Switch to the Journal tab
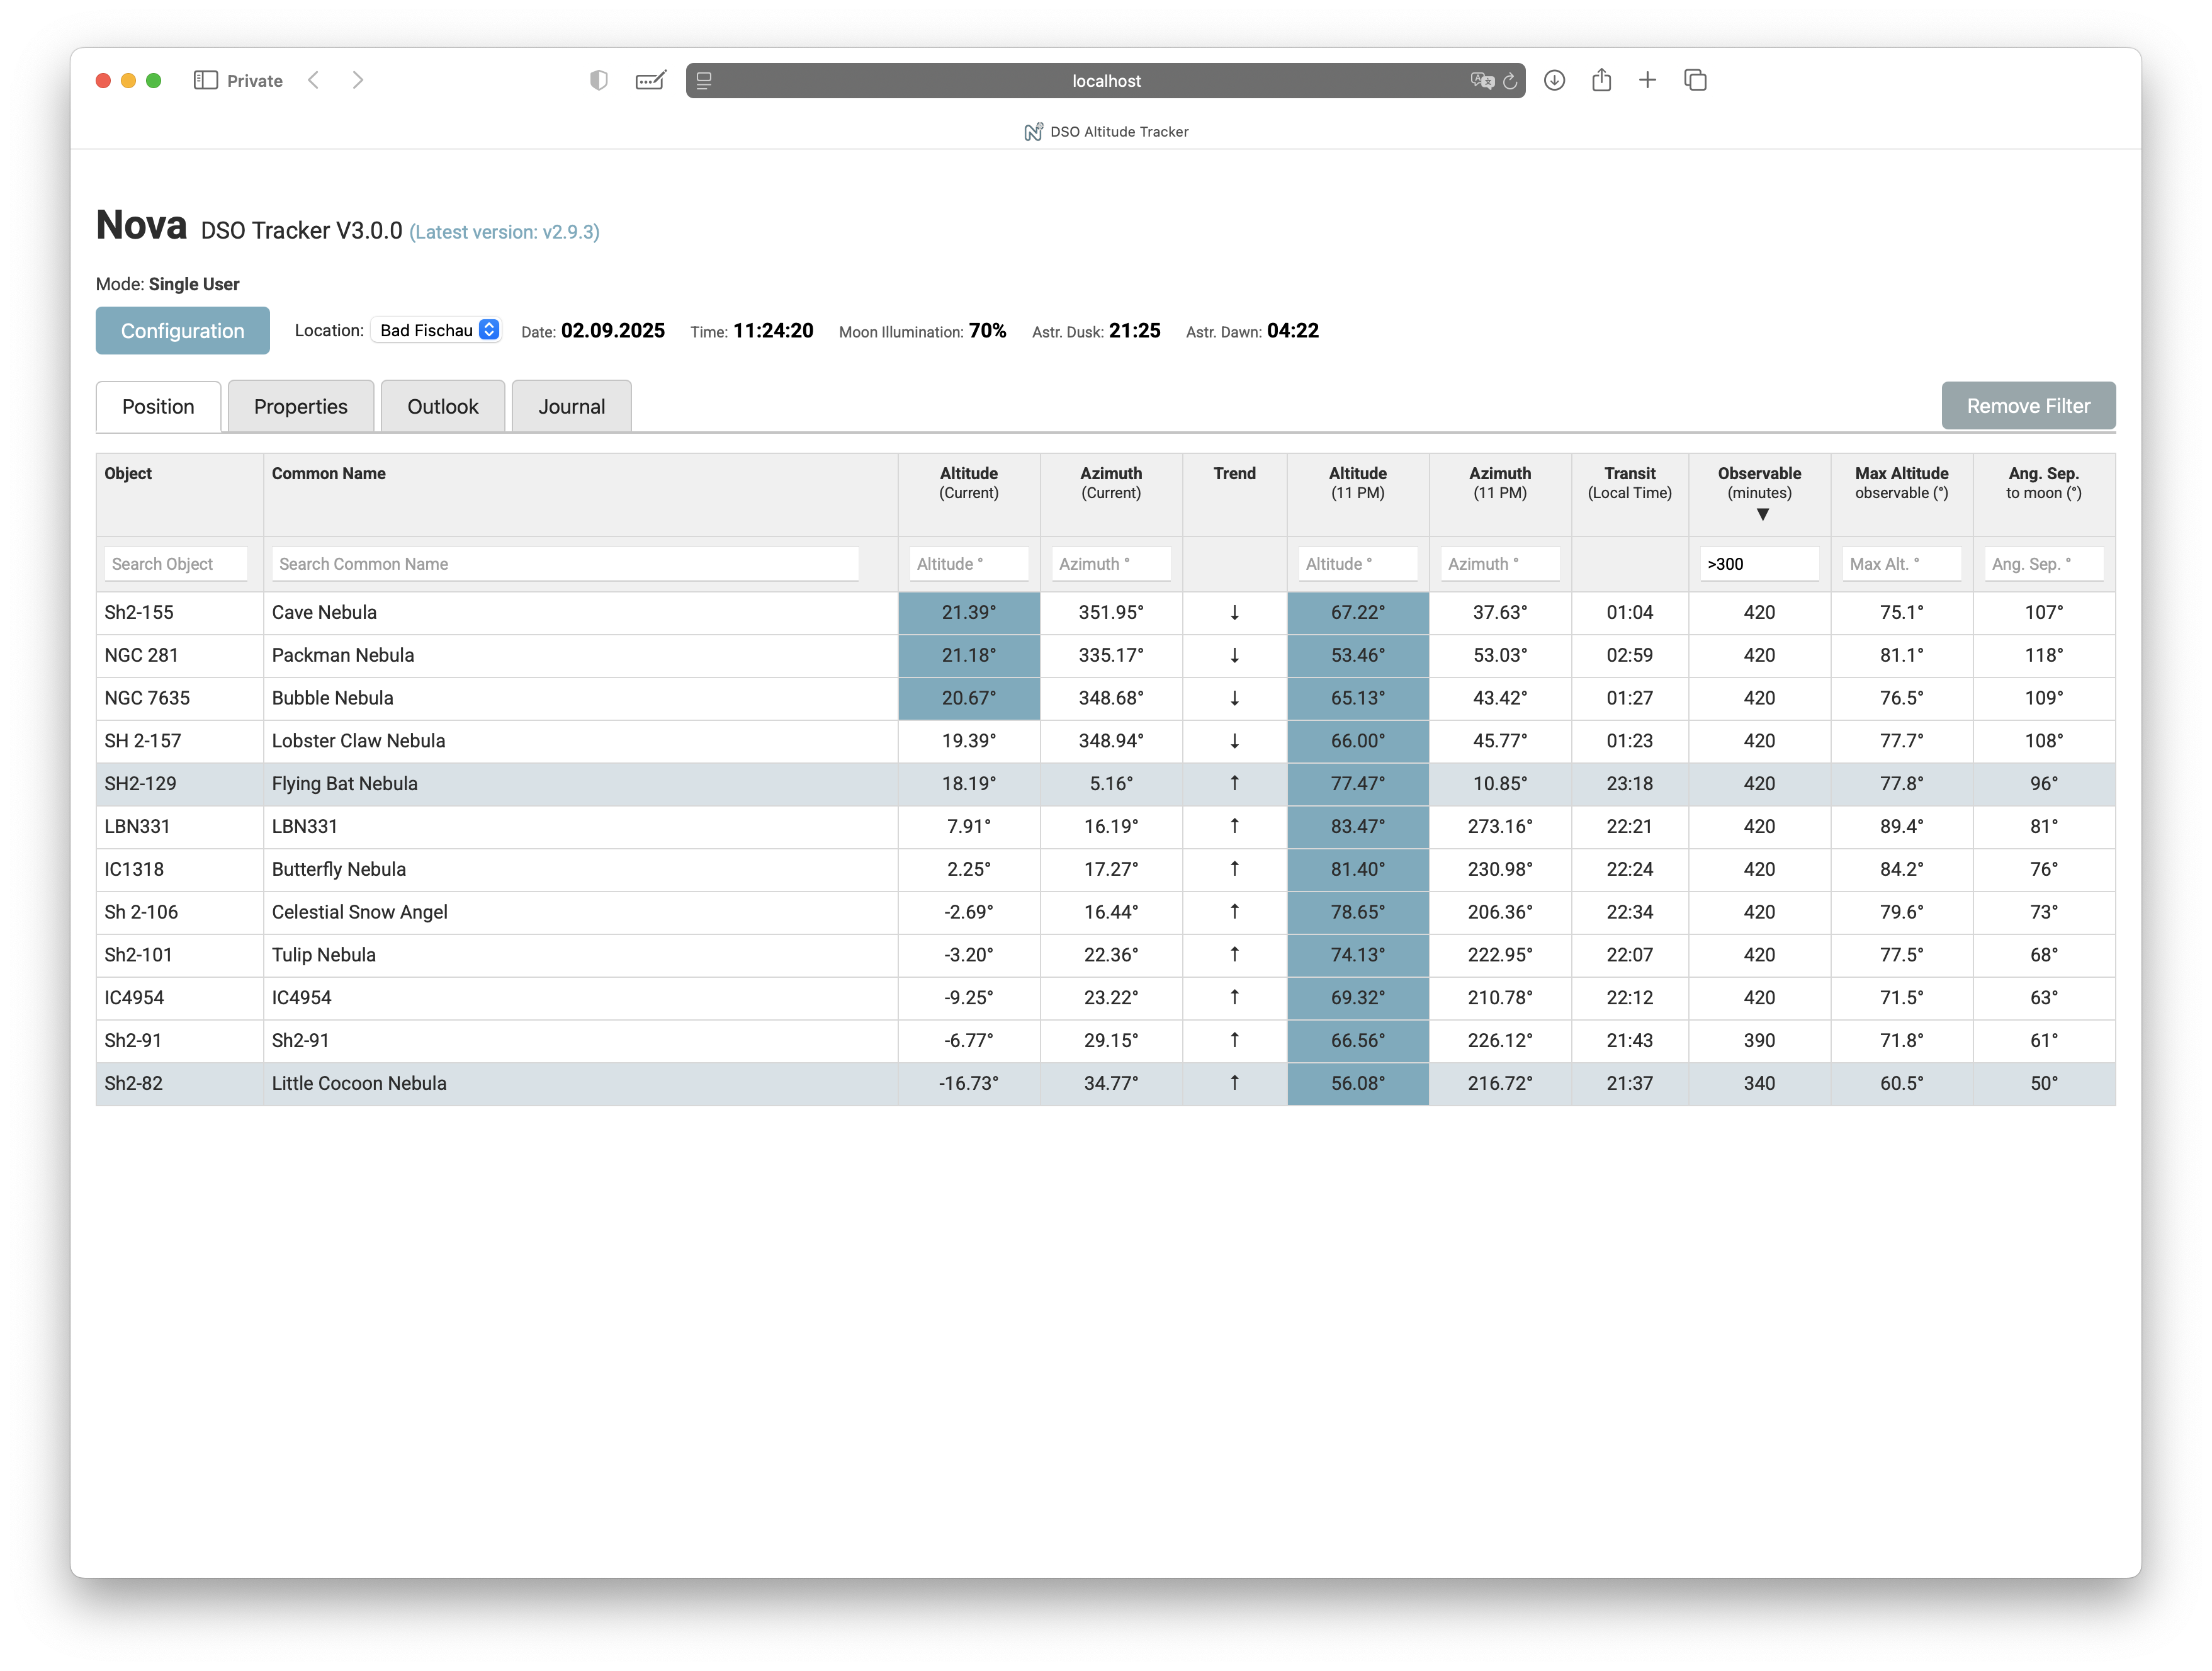Image resolution: width=2212 pixels, height=1671 pixels. coord(571,406)
